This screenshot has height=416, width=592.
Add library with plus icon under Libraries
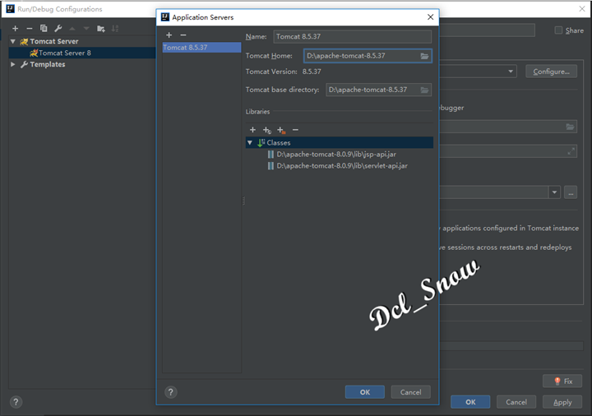[252, 130]
